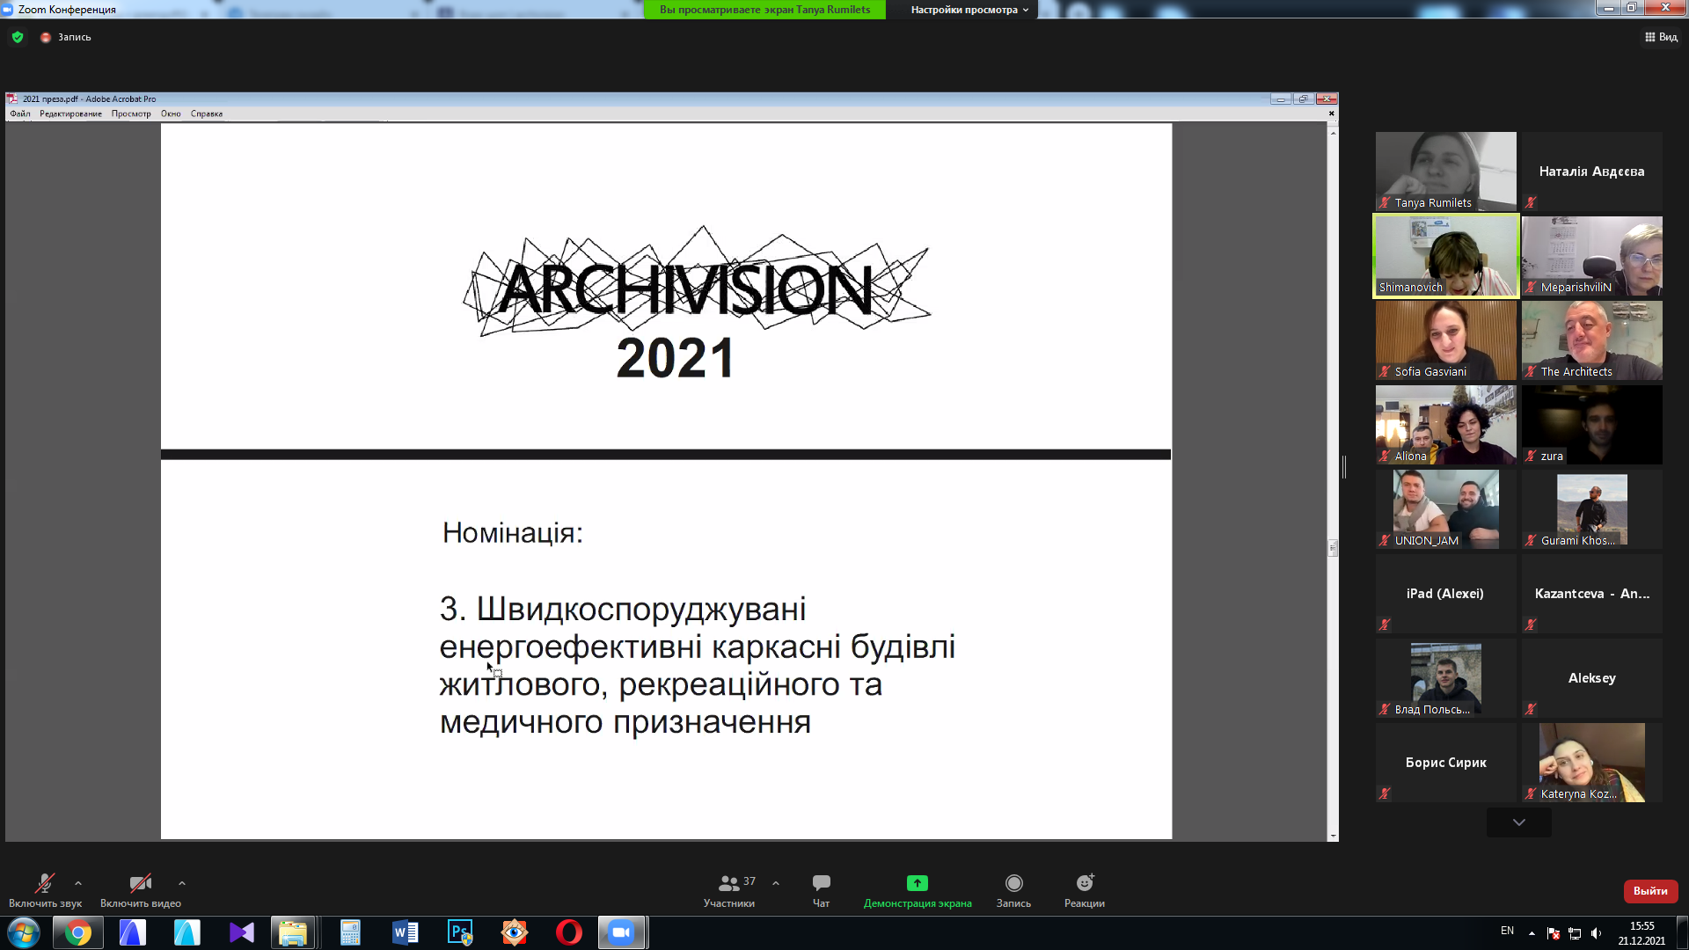Click the green screen-viewing banner for Tanya Rumilets
The width and height of the screenshot is (1689, 950).
(x=764, y=10)
